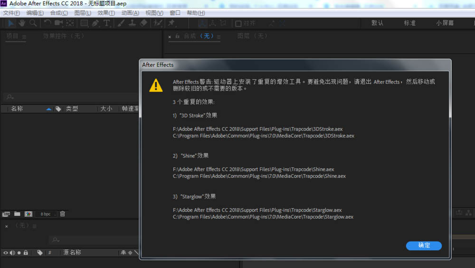Create a new folder in project panel

click(x=17, y=214)
